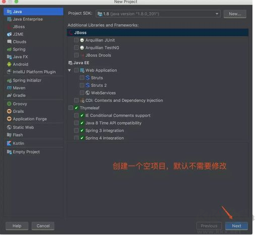
Task: Choose the Groovy project icon
Action: point(9,104)
